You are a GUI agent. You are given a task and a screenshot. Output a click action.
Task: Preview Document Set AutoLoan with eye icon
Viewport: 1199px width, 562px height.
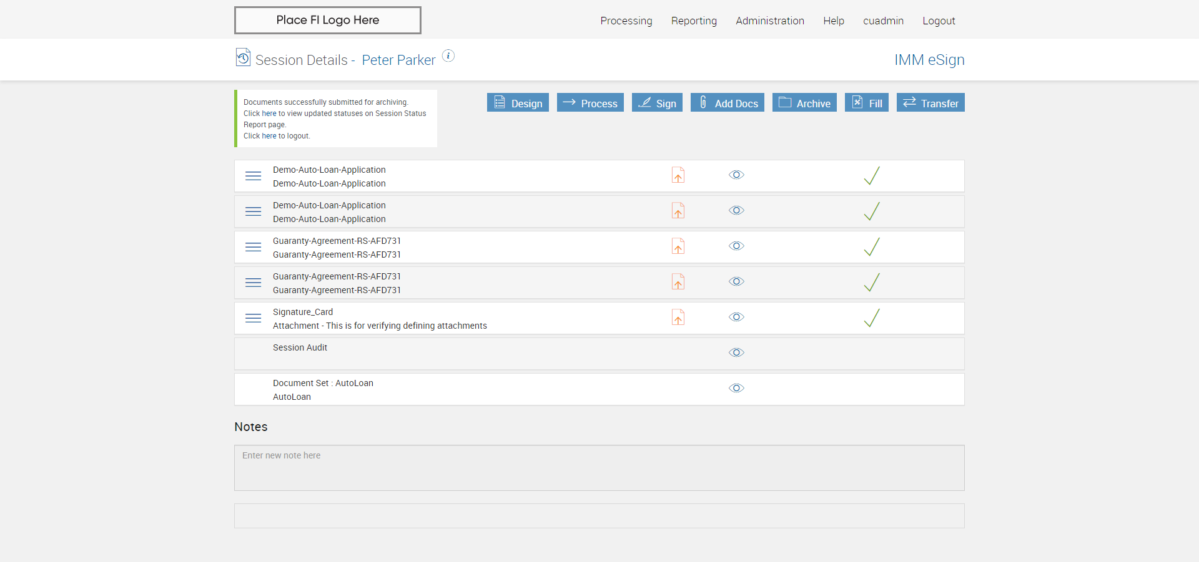(736, 388)
